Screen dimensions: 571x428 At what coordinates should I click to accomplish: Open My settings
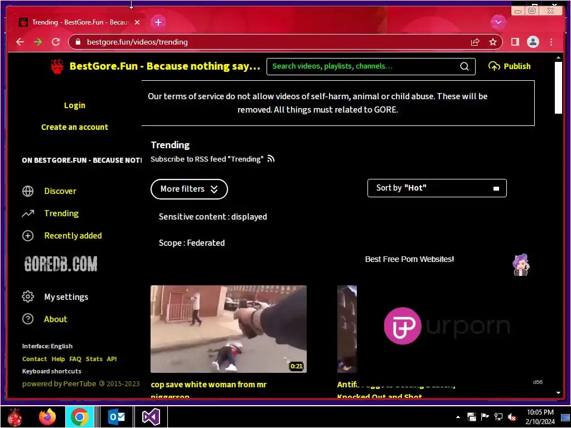click(66, 297)
